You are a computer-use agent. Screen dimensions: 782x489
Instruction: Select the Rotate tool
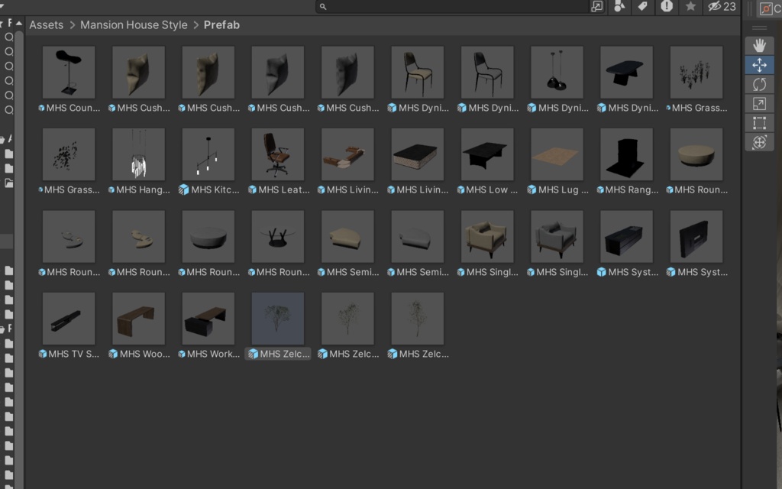click(x=760, y=84)
